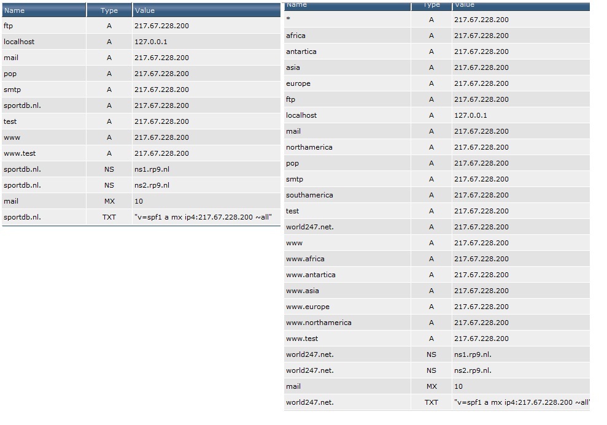Click the www.asia record row

pyautogui.click(x=436, y=291)
